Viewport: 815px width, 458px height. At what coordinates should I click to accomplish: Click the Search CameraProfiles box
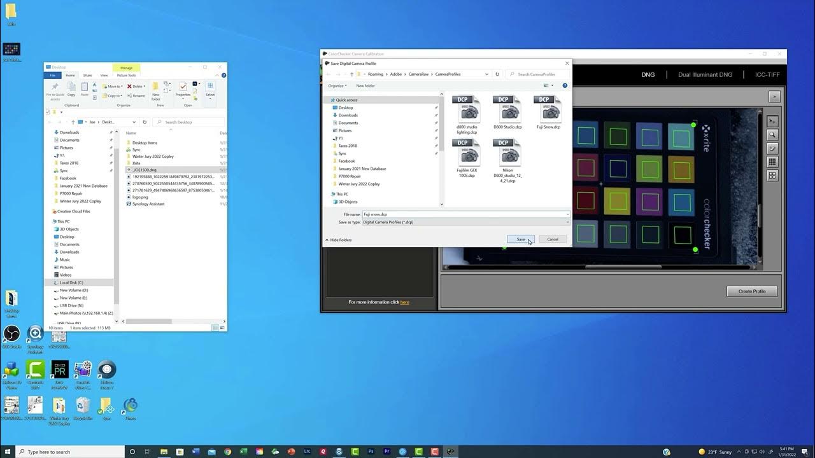(537, 74)
